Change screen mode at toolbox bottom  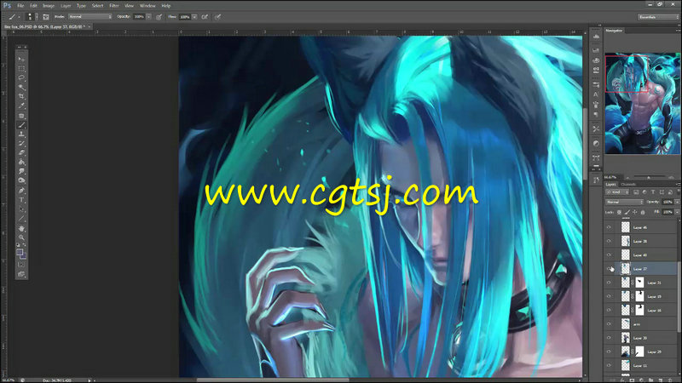pos(21,274)
